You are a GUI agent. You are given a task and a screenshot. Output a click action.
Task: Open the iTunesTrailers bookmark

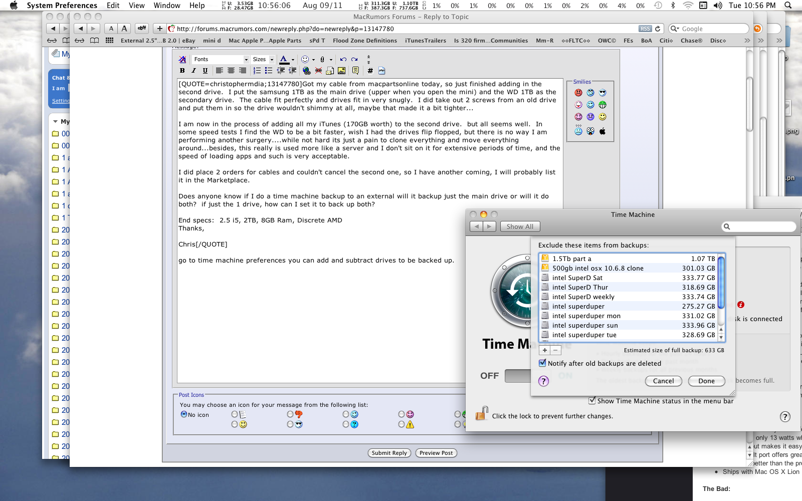(x=426, y=41)
